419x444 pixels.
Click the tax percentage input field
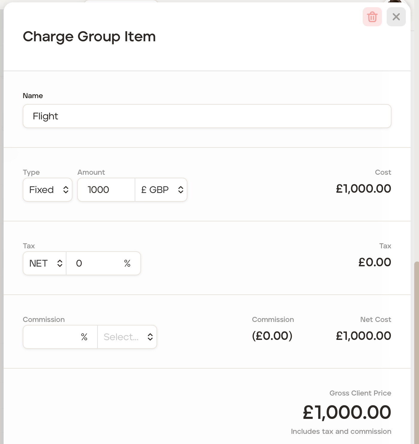pyautogui.click(x=96, y=263)
